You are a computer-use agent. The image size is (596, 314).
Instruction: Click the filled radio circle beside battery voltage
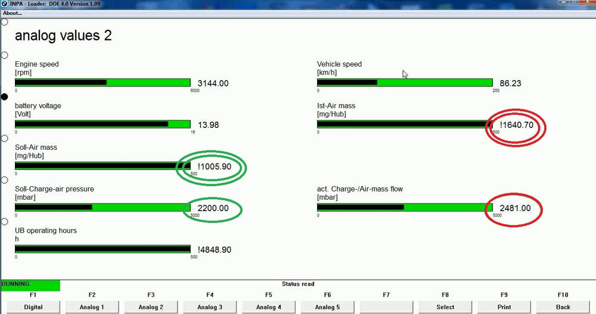5,96
